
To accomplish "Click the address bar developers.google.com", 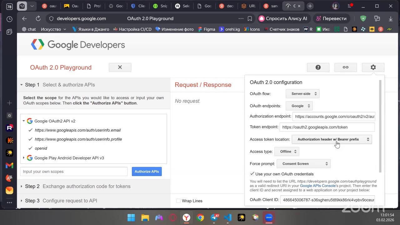I will coord(81,18).
